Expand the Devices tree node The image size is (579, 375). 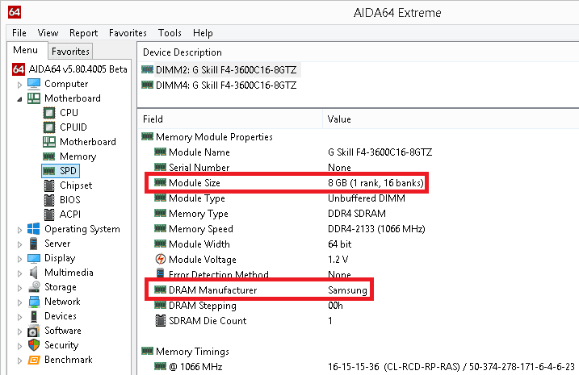19,317
